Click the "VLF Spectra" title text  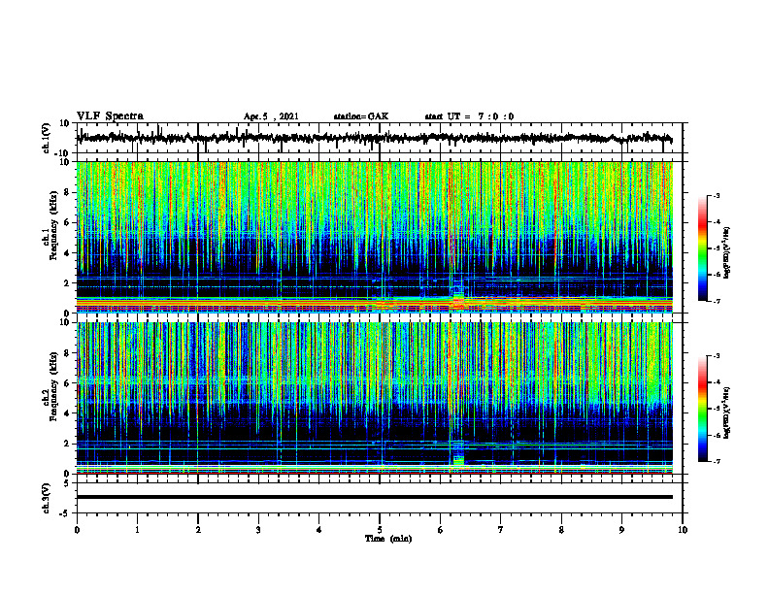pos(110,116)
